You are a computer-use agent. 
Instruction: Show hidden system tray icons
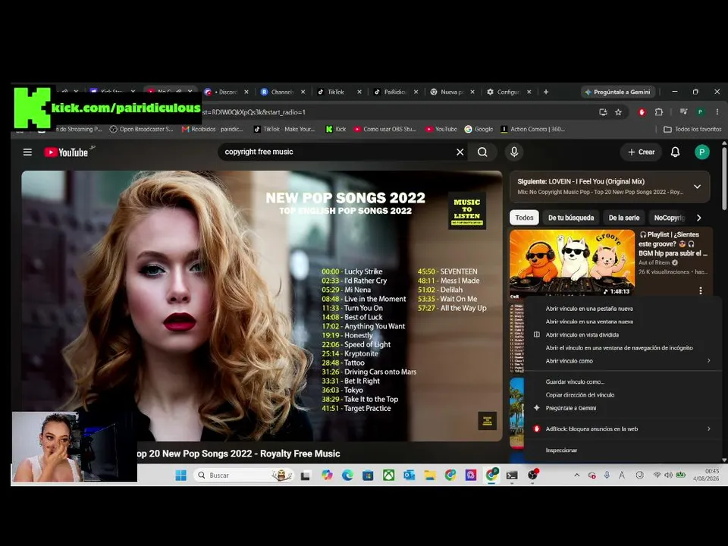[x=576, y=475]
